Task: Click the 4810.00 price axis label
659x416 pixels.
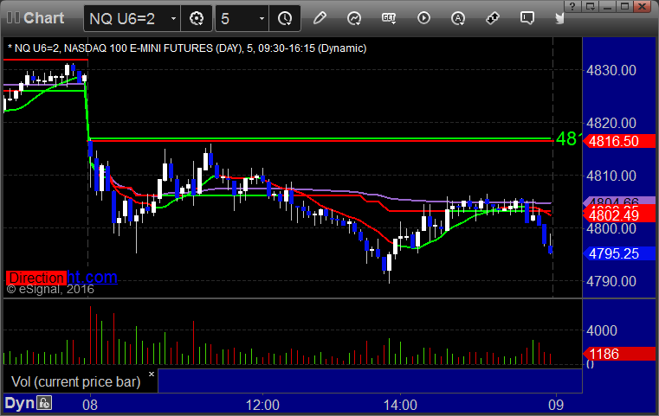Action: (611, 176)
